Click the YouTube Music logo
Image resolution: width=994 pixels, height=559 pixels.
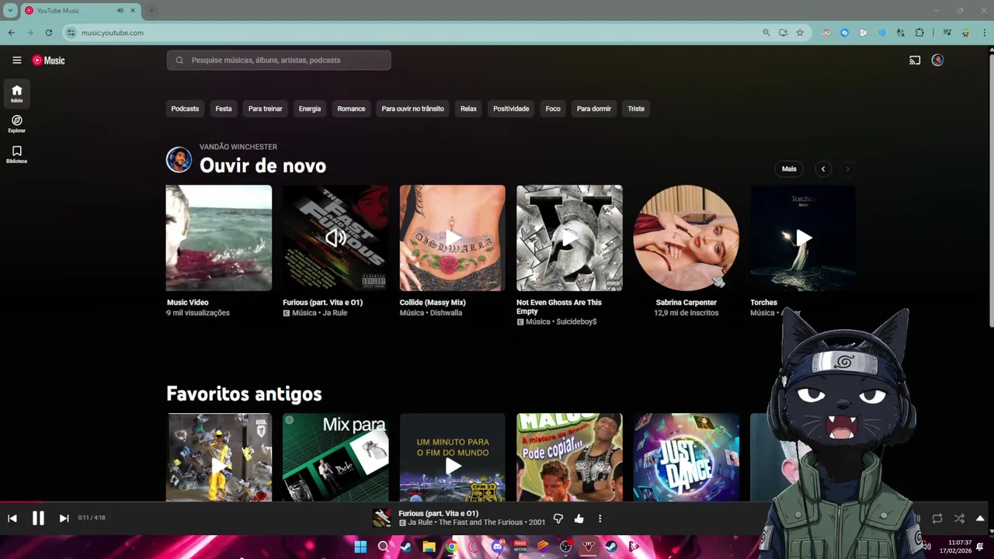48,60
